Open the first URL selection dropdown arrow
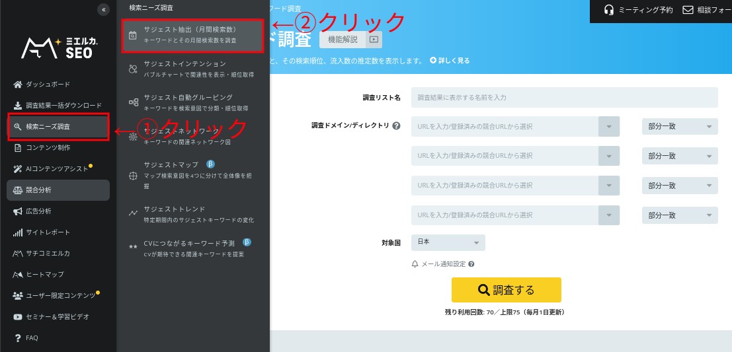This screenshot has width=732, height=352. 608,126
